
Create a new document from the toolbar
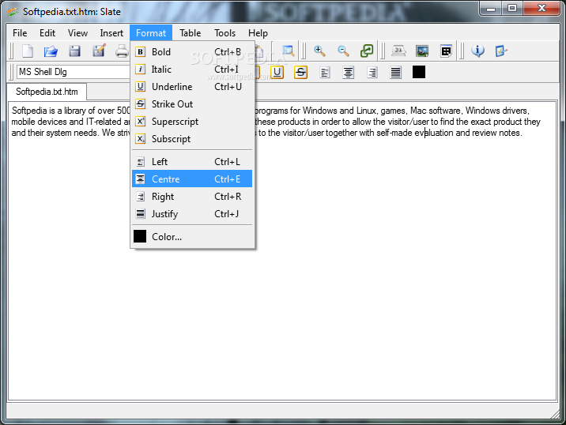(28, 51)
